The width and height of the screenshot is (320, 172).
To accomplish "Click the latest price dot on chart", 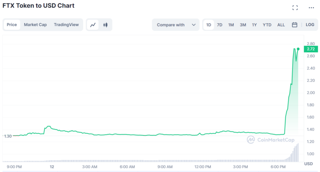I will (x=298, y=49).
